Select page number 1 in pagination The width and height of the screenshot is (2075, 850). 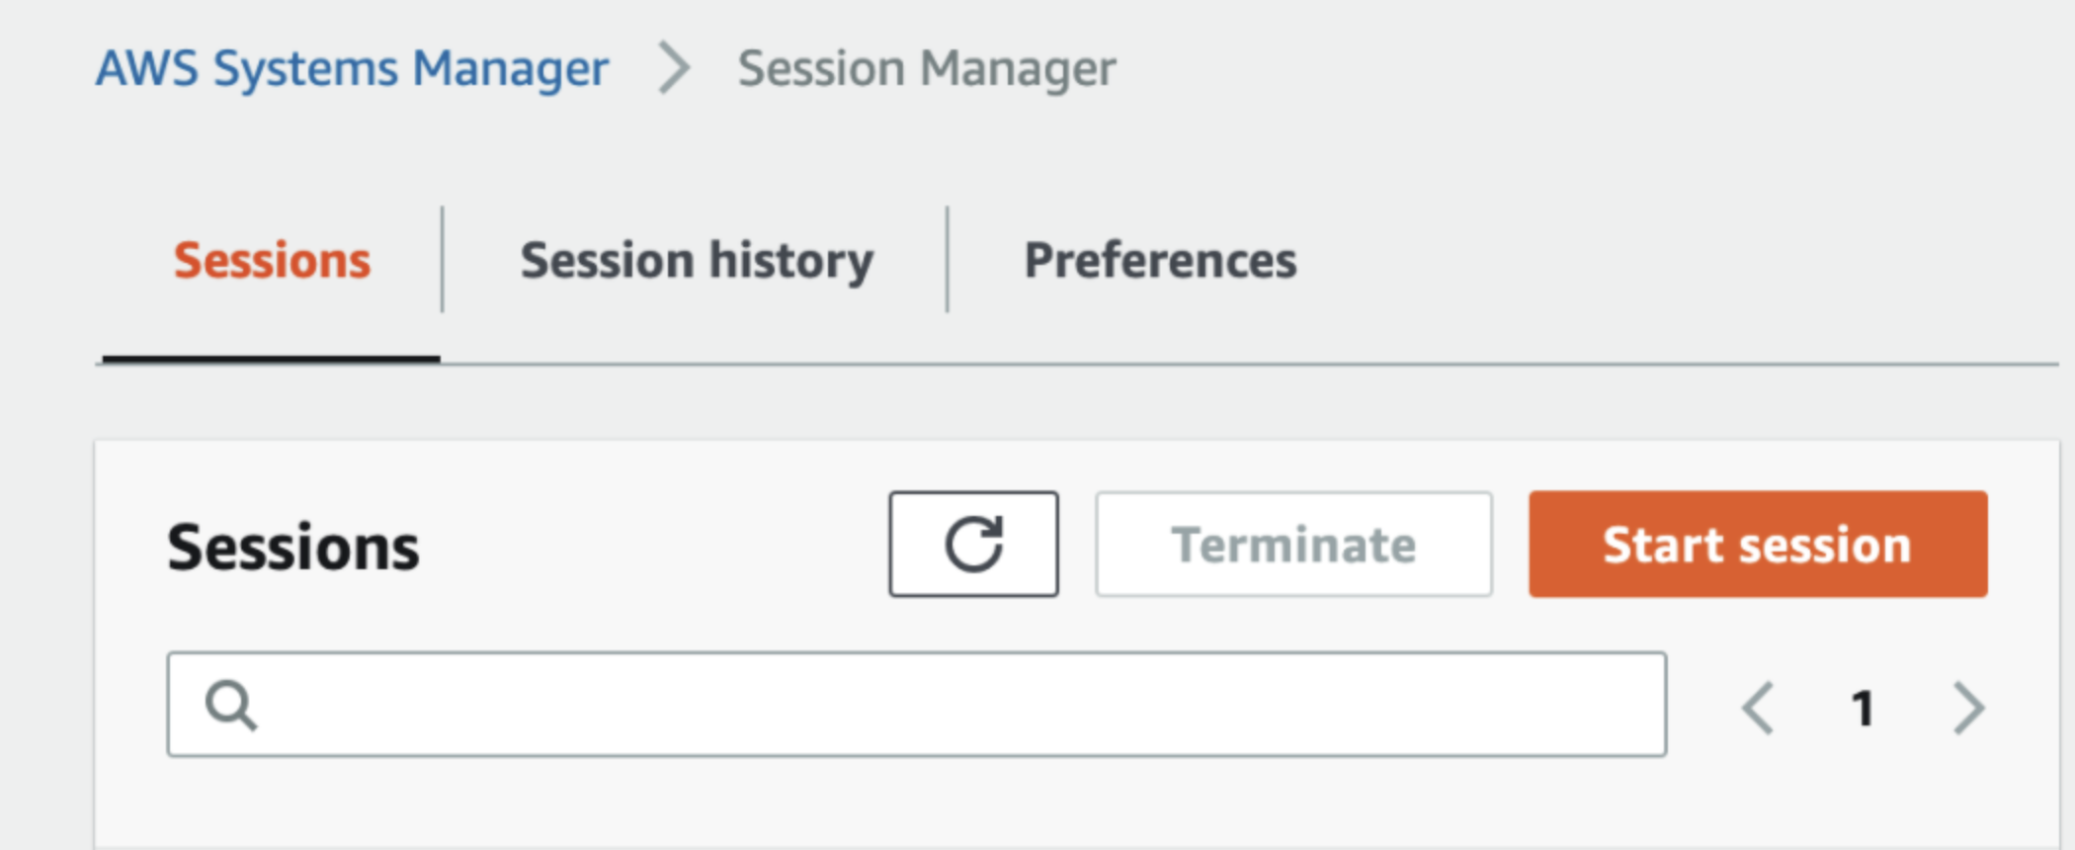(1863, 708)
